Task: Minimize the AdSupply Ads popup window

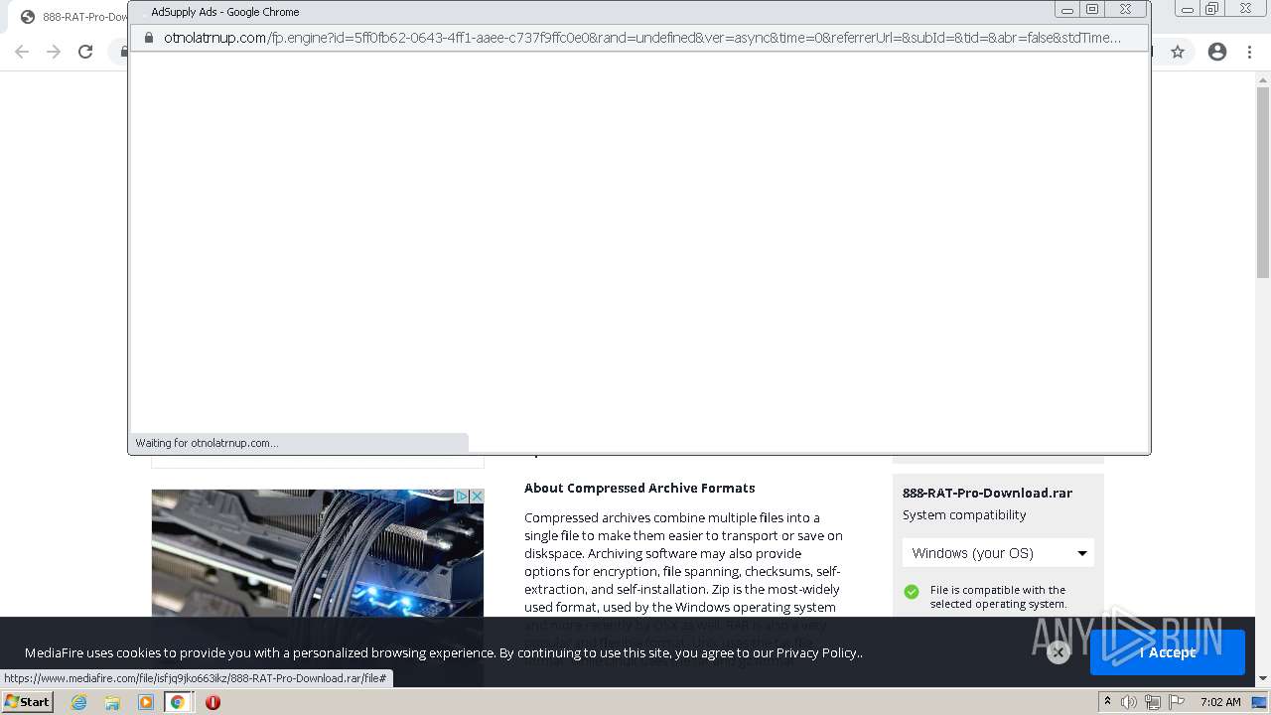Action: 1067,10
